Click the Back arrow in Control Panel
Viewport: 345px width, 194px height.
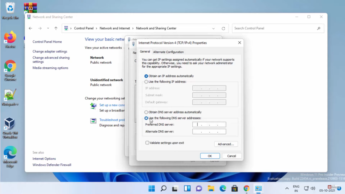[x=30, y=28]
